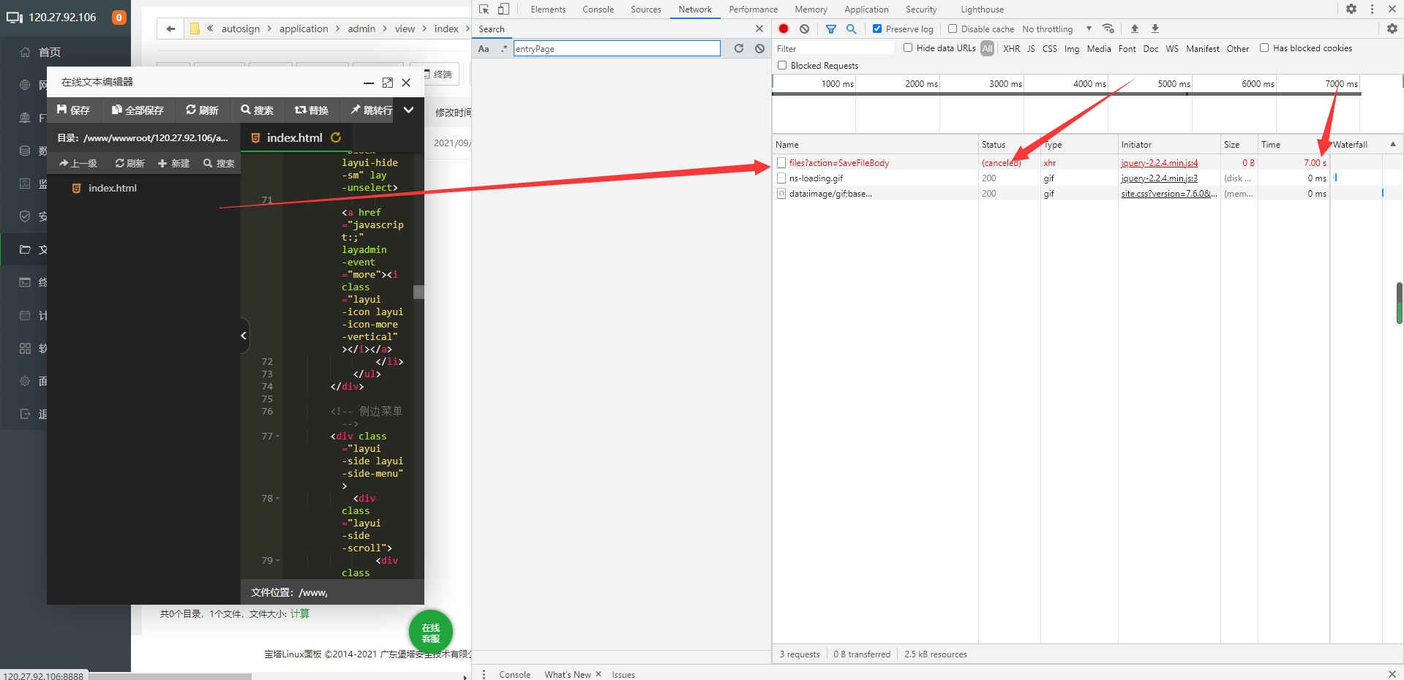Click 替换 replace in editor toolbar
This screenshot has height=680, width=1404.
[311, 110]
